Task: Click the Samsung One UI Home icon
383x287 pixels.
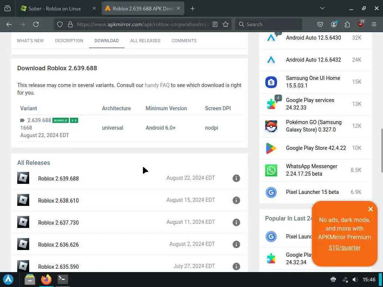Action: 271,82
